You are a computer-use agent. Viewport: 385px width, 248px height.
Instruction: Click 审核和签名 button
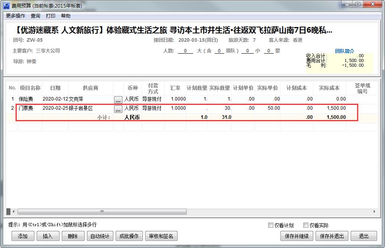161,236
